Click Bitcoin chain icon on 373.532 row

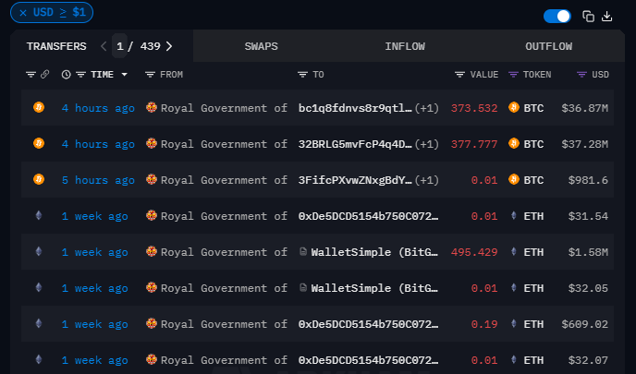tap(39, 107)
